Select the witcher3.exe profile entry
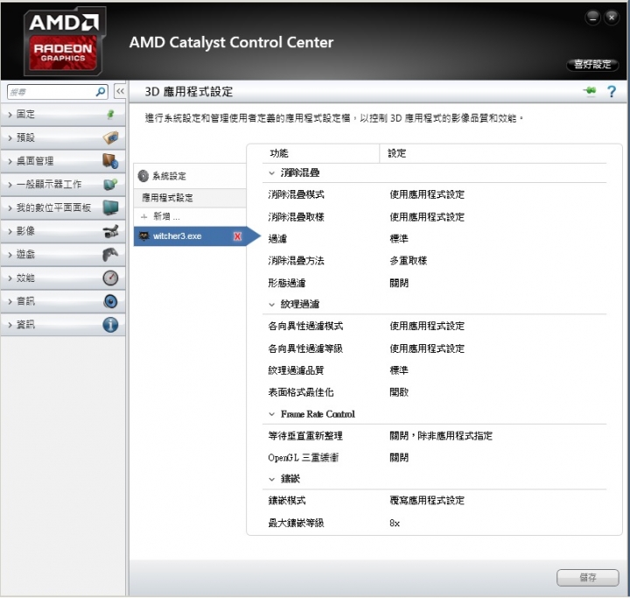This screenshot has width=630, height=598. [x=190, y=236]
